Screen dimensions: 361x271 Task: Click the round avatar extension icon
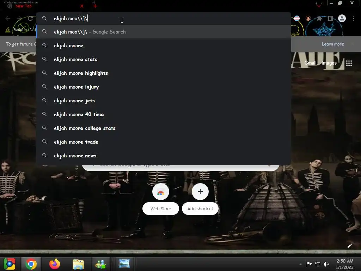308,18
